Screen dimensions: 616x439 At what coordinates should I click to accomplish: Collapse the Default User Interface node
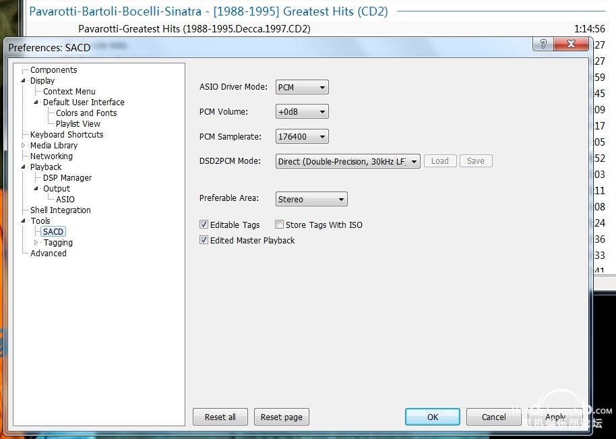coord(36,103)
